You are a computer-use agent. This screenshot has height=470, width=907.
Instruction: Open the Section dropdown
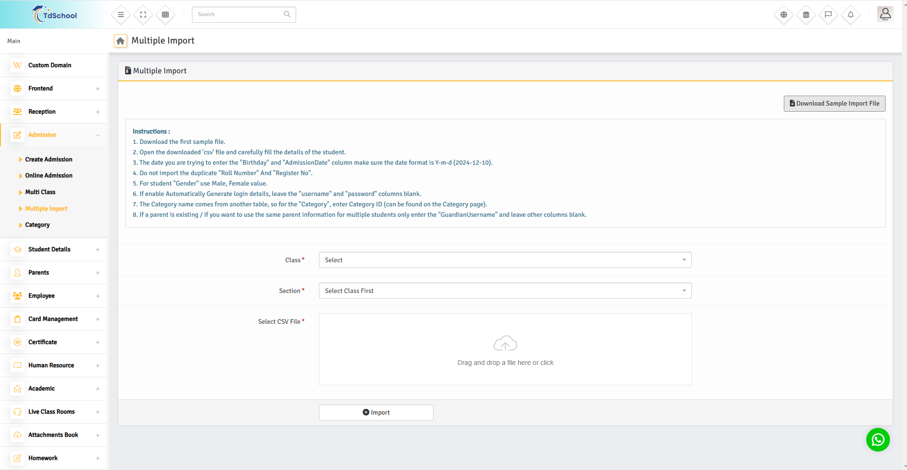click(505, 291)
